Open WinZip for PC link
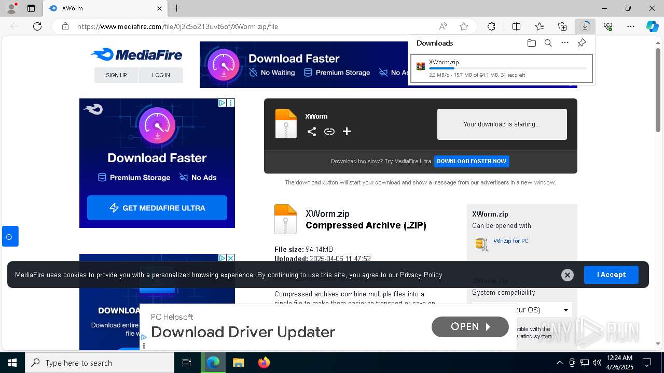664x373 pixels. [x=511, y=241]
